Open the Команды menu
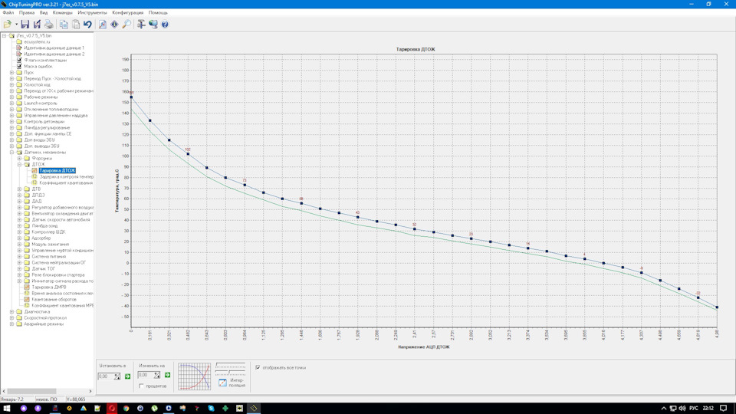 (62, 13)
